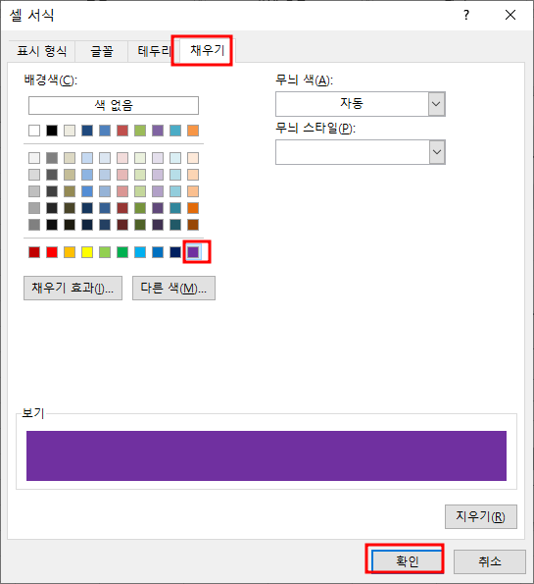Select brown swatch in darkest shade row
Viewport: 534px width, 584px height.
193,225
